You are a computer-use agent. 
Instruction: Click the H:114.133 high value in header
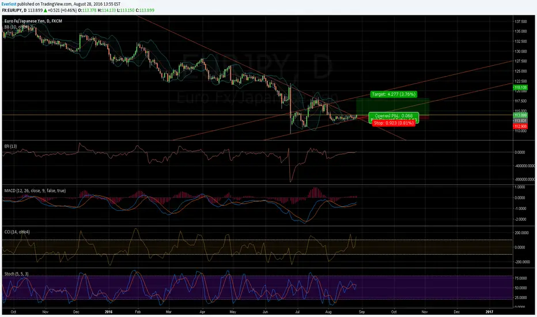click(107, 10)
